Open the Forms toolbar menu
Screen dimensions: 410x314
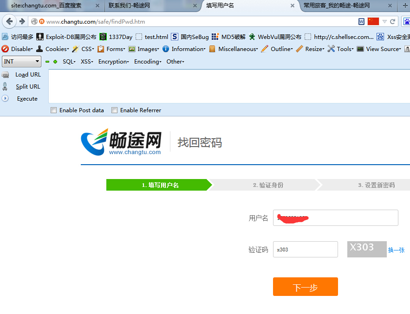pyautogui.click(x=111, y=49)
